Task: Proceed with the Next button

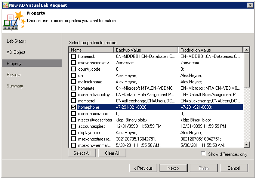Action: click(x=173, y=168)
